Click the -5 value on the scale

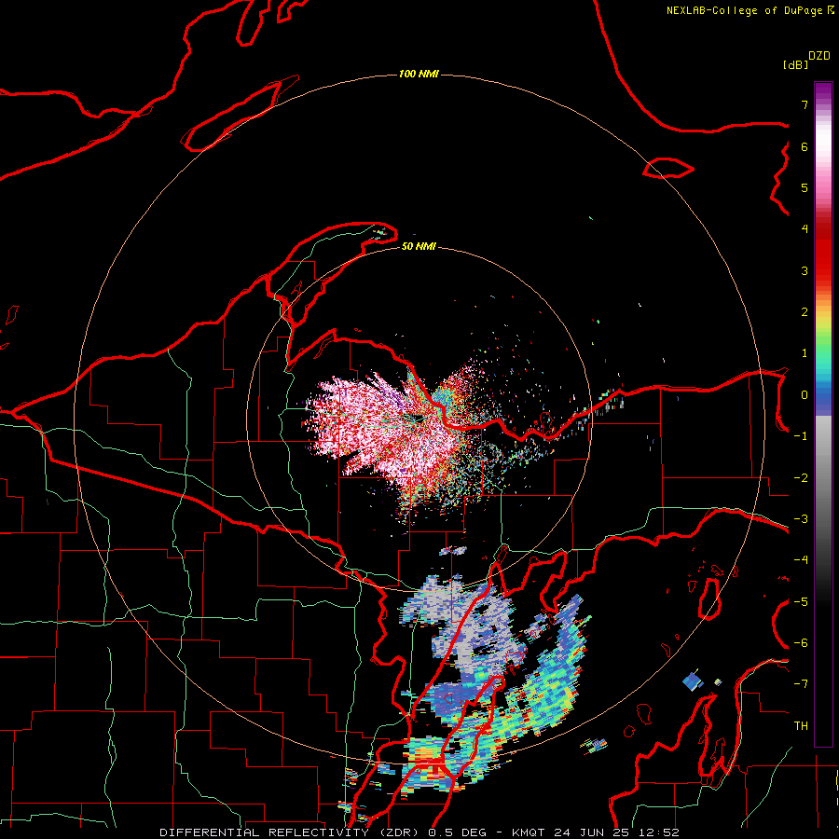pos(801,602)
